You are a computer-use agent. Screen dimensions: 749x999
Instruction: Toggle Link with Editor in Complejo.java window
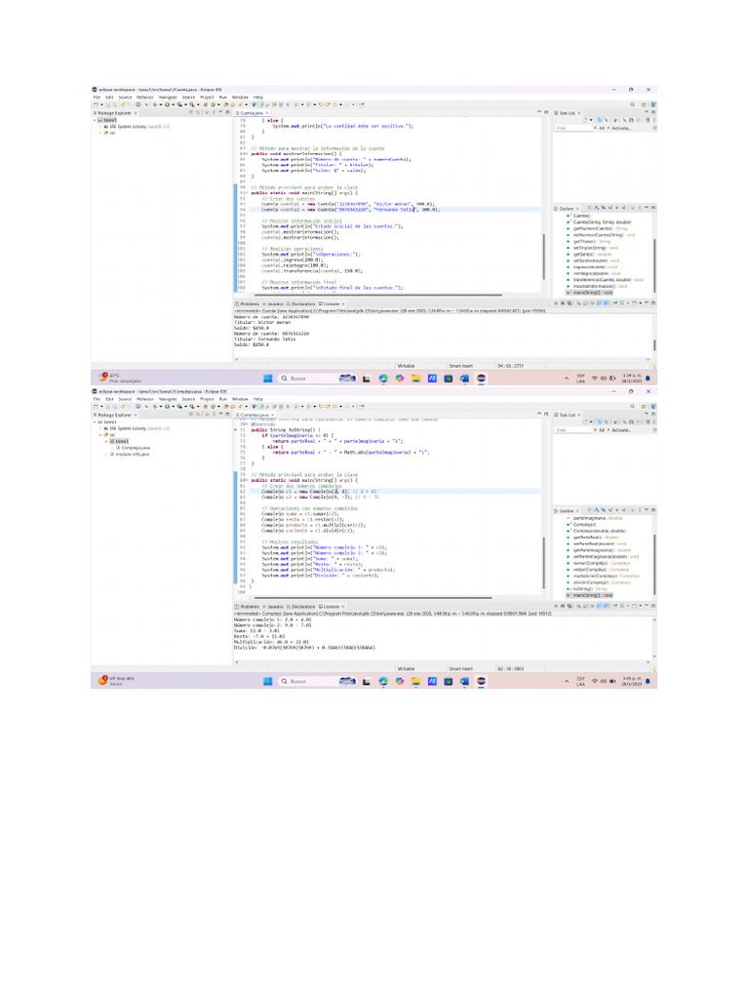(199, 415)
